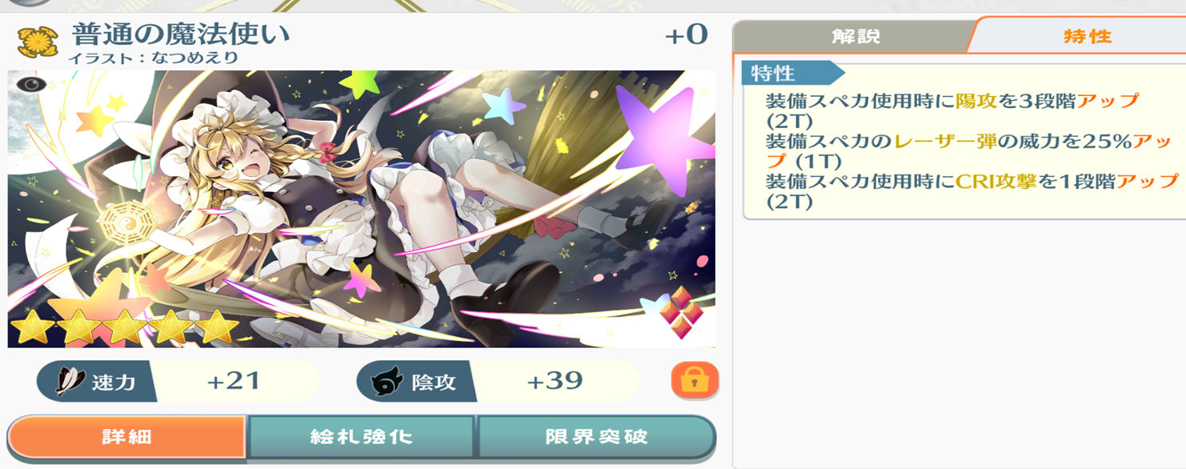Switch to the 解説 tab
Viewport: 1186px width, 469px height.
(854, 37)
